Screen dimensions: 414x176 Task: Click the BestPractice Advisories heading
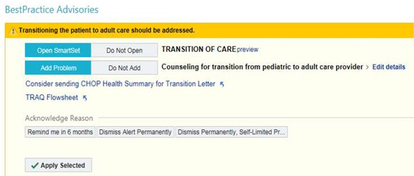[52, 10]
